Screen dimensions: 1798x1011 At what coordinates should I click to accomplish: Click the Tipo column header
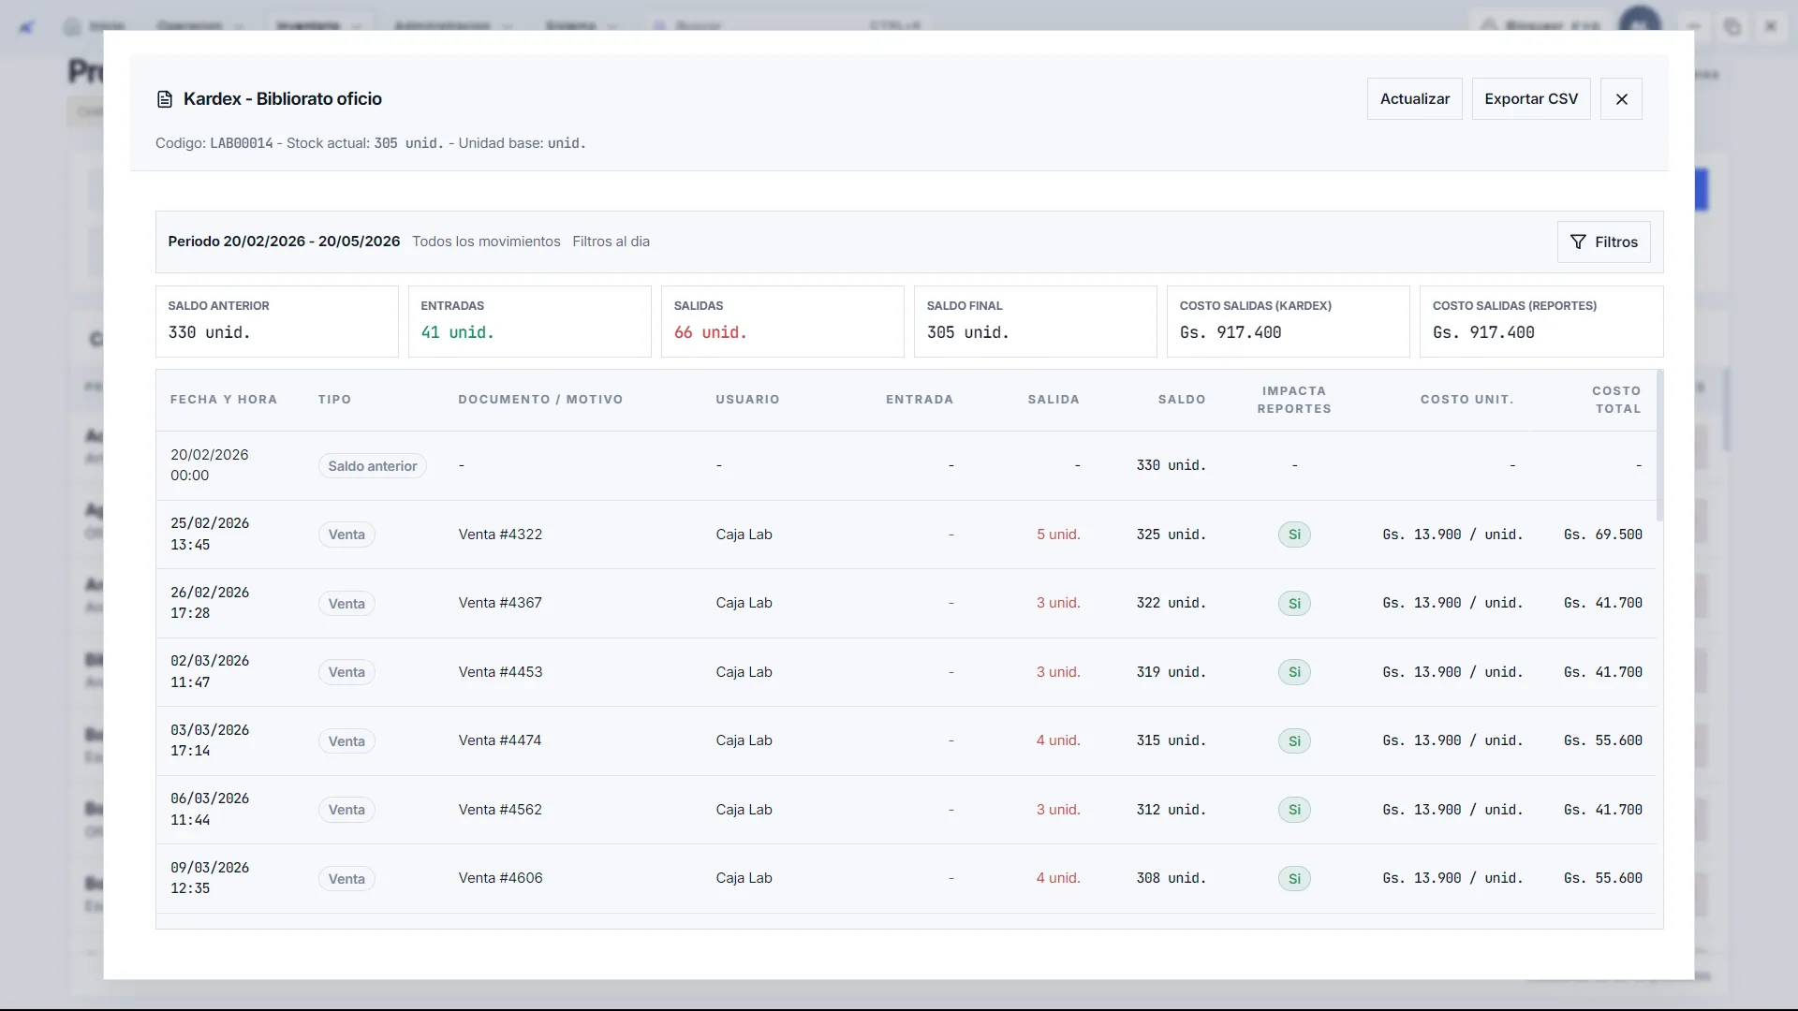pos(334,400)
